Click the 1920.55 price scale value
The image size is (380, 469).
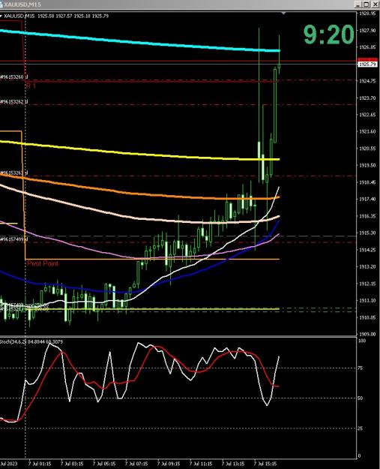coord(367,149)
